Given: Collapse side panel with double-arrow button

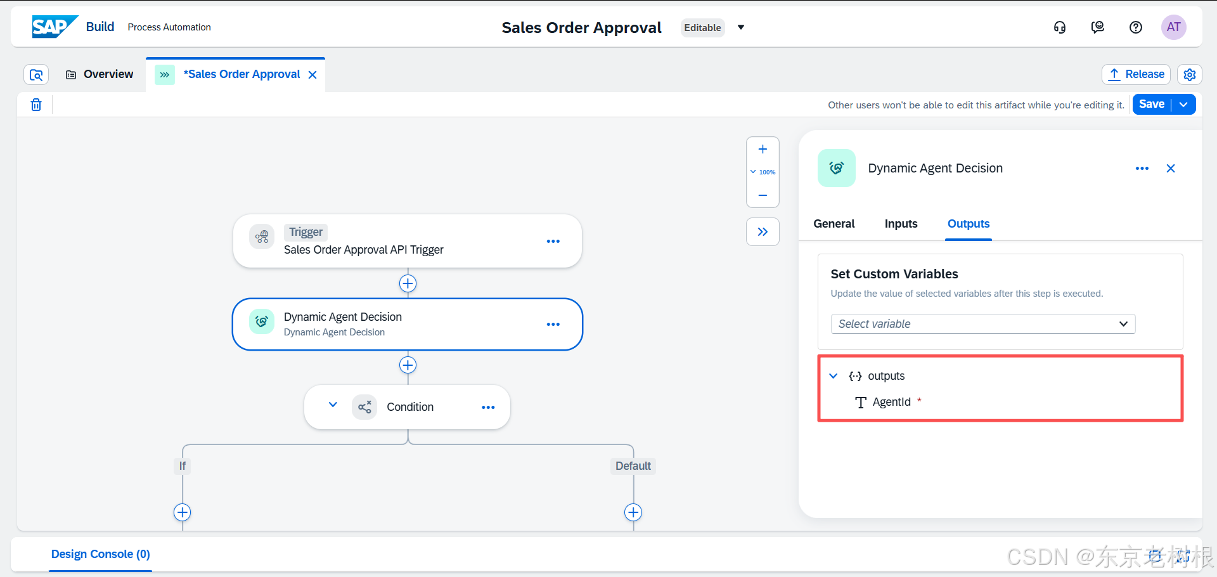Looking at the screenshot, I should pyautogui.click(x=763, y=231).
